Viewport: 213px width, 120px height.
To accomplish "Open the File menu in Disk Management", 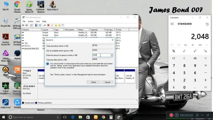I will point(24,21).
